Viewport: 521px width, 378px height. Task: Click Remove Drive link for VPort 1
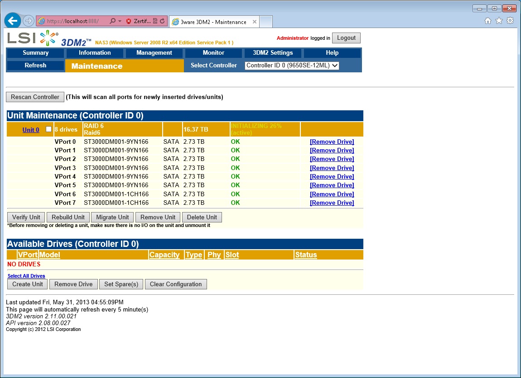[332, 150]
